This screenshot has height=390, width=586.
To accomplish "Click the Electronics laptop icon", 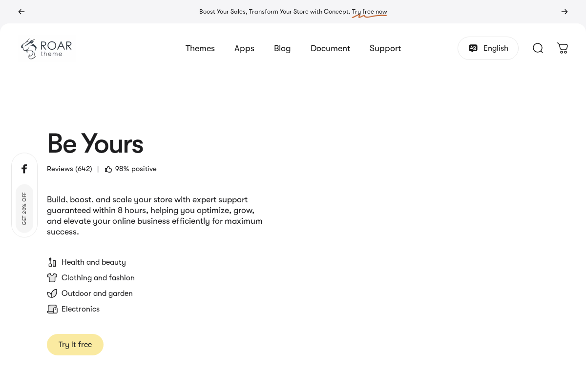I will [52, 309].
